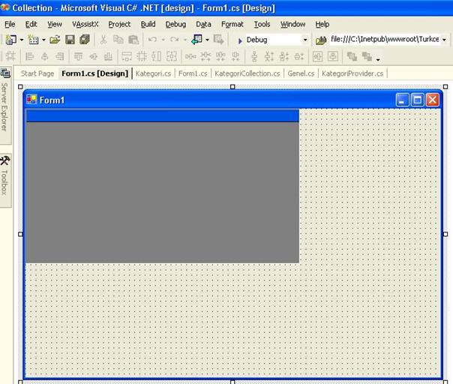Click the Navigate Backward icon
The width and height of the screenshot is (453, 384).
[197, 40]
